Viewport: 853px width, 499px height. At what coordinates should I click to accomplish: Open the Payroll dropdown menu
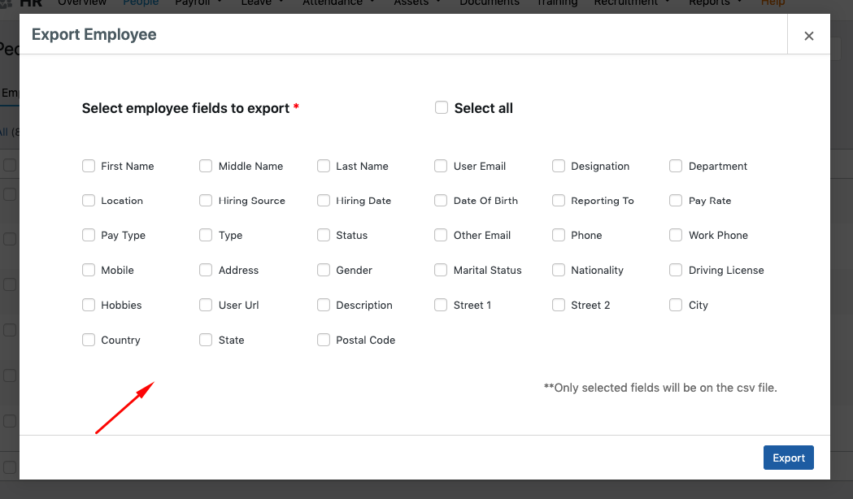pyautogui.click(x=198, y=3)
